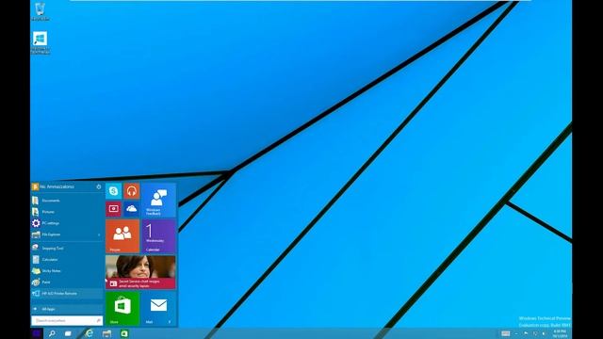Launch Paint from the Start menu
The image size is (603, 339).
(67, 282)
